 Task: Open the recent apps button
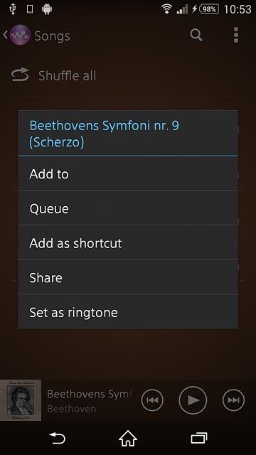click(199, 438)
